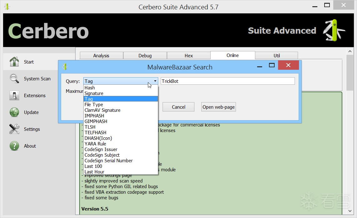The width and height of the screenshot is (357, 218).
Task: Click the 'slightly improved scan speed' line
Action: (x=113, y=181)
